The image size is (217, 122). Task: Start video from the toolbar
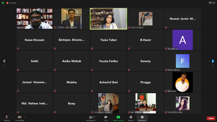20,118
